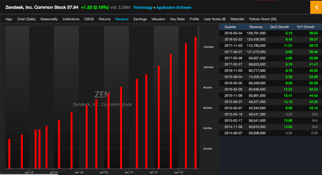Click the tallest revenue bar in chart
Screen dimensions: 322x175
click(195, 102)
